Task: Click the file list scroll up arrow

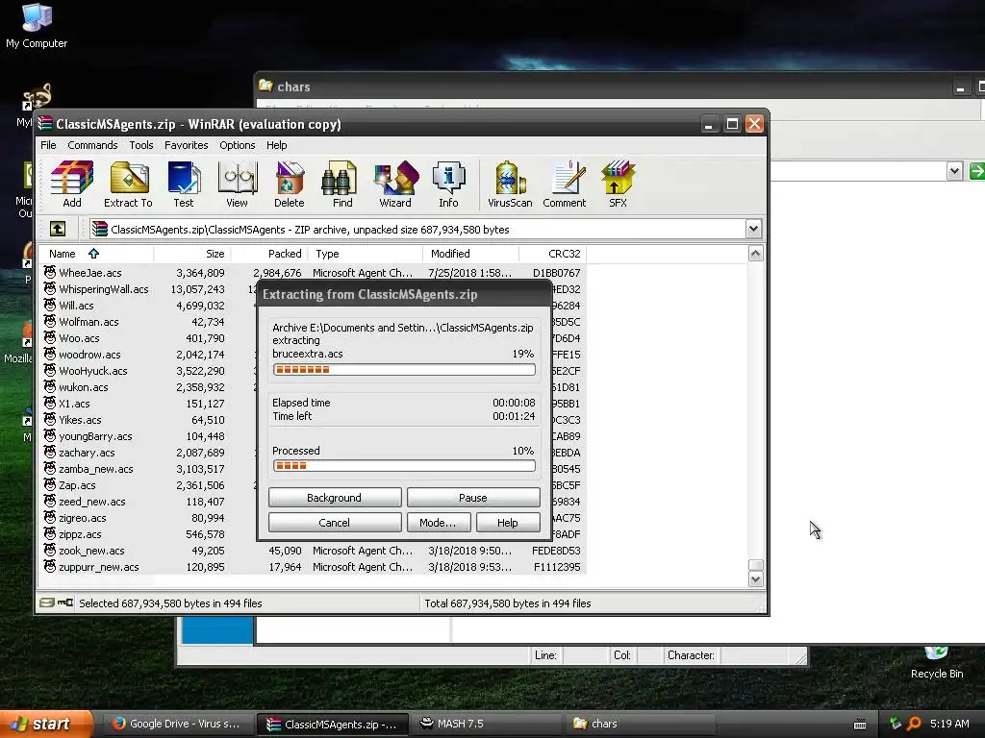Action: tap(756, 254)
